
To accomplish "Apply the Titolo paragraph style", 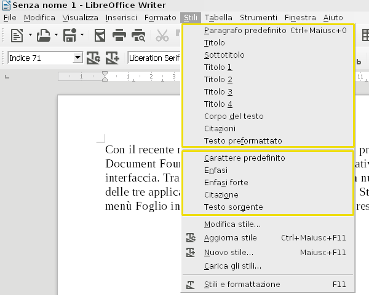I will 268,43.
